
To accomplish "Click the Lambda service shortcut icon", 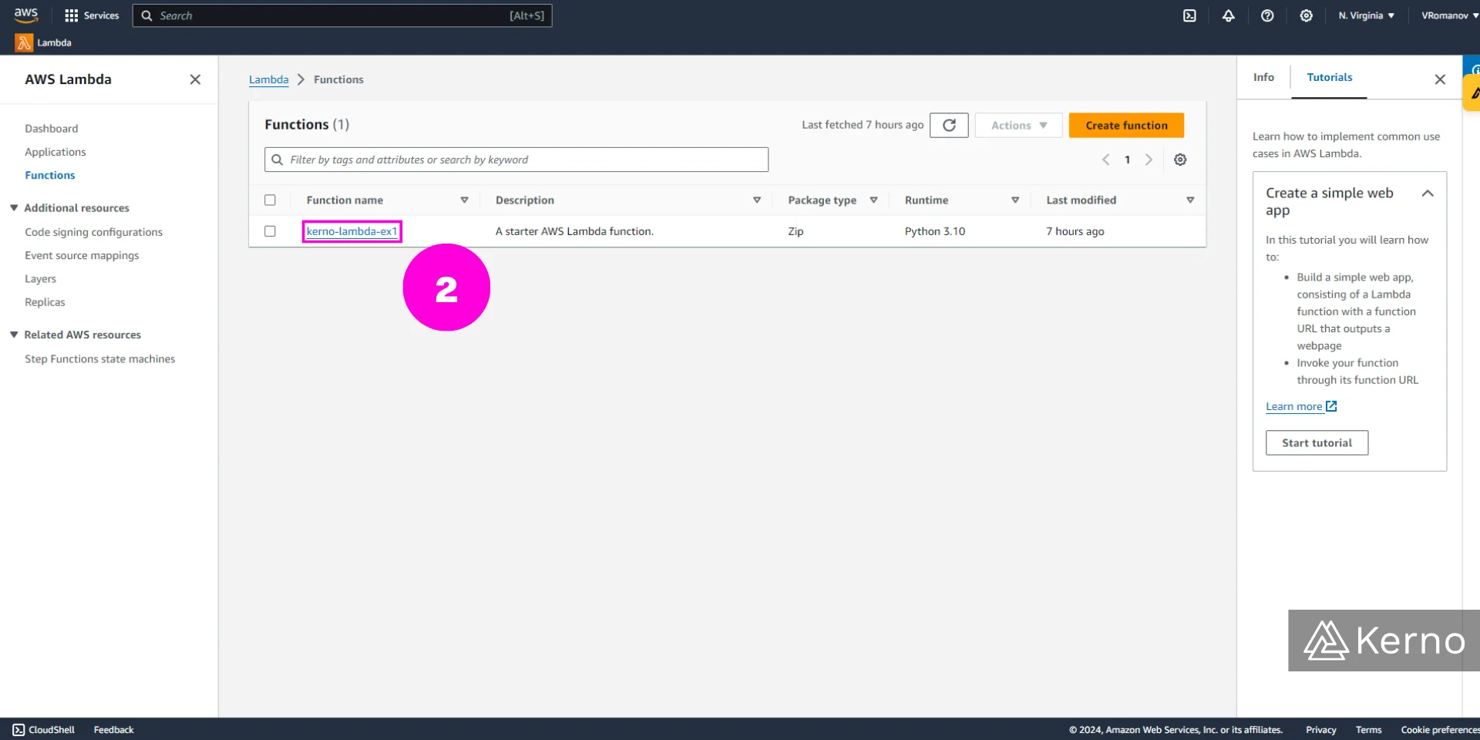I will coord(24,42).
